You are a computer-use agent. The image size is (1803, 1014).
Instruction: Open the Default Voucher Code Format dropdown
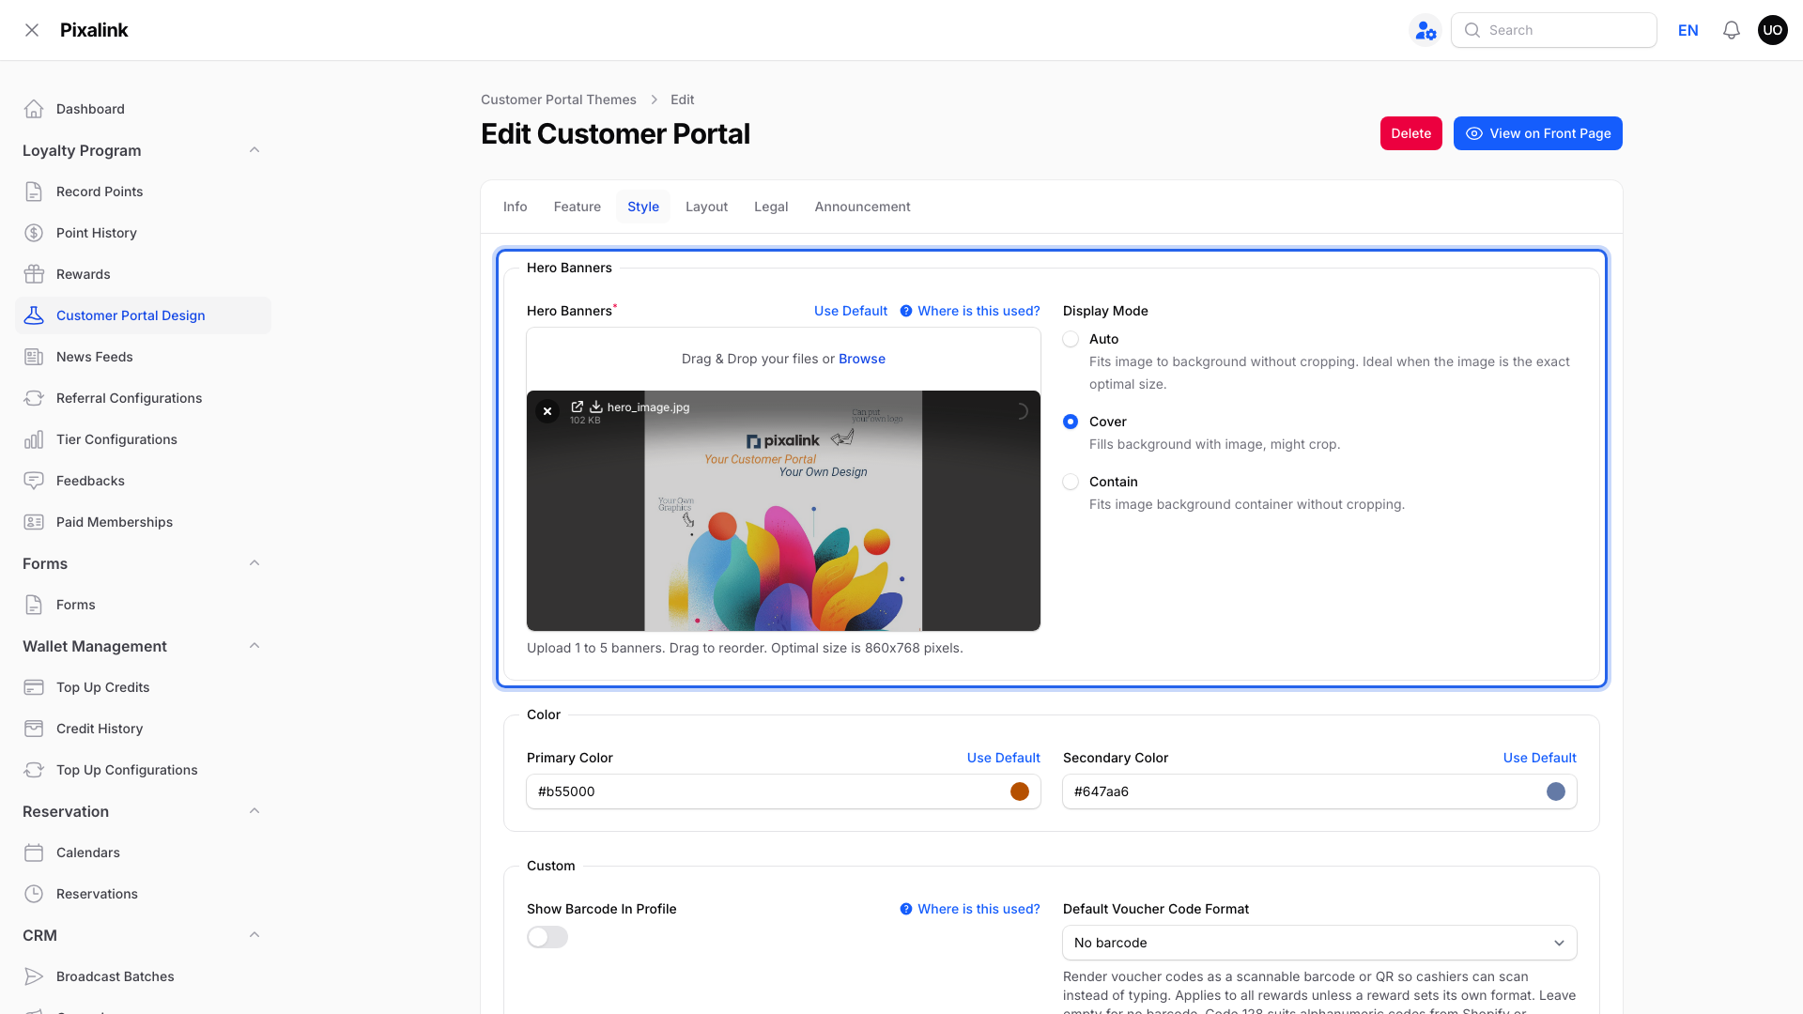(1319, 943)
